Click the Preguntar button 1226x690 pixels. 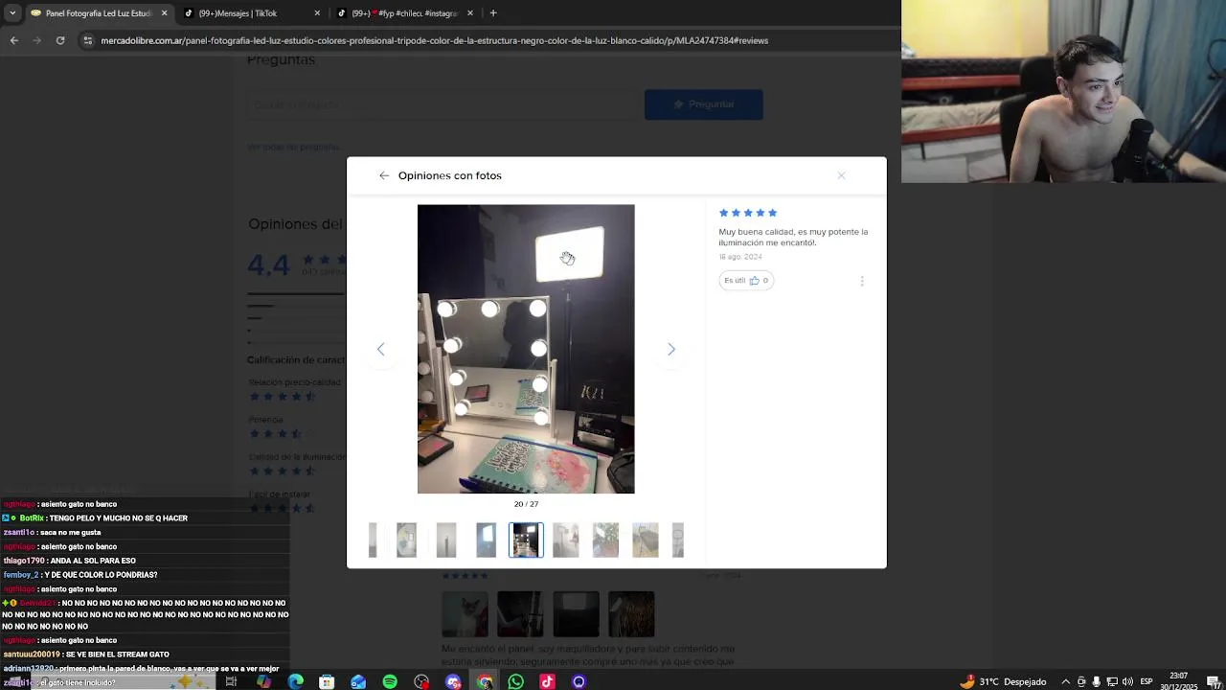click(704, 104)
